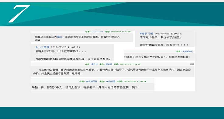Image resolution: width=224 pixels, height=119 pixels.
Task: Open user @小不常模 profile link
Action: 43,47
